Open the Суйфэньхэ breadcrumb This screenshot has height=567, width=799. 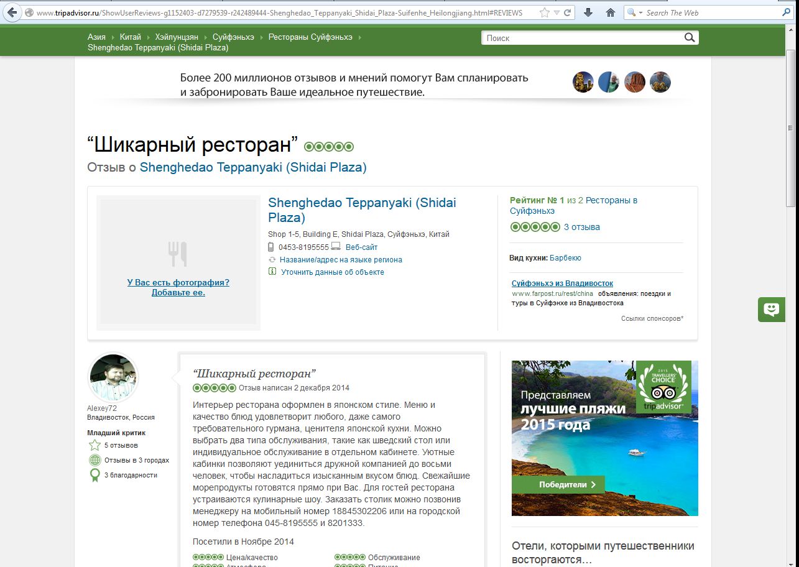pyautogui.click(x=233, y=37)
